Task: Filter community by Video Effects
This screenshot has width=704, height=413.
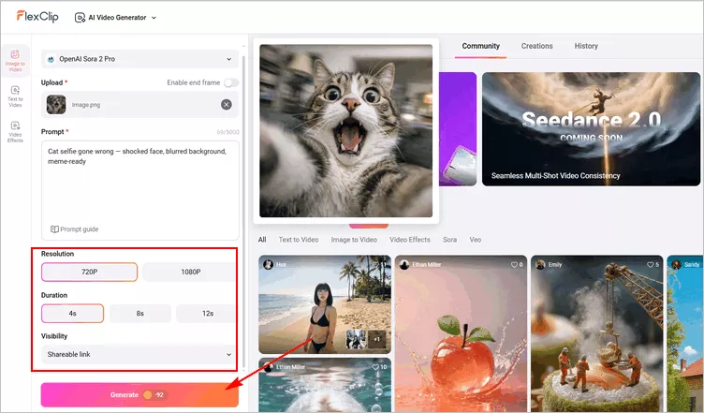Action: point(409,240)
